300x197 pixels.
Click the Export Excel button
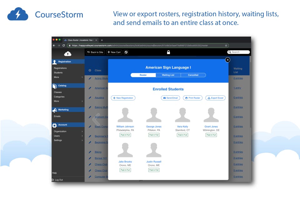tap(215, 98)
